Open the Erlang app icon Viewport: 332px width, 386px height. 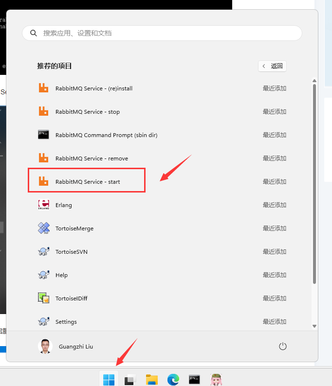pyautogui.click(x=44, y=205)
